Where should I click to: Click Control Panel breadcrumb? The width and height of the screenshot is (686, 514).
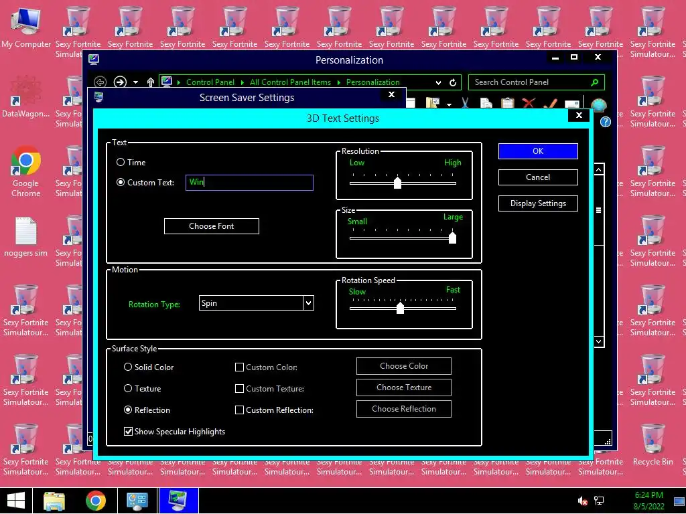pyautogui.click(x=210, y=82)
